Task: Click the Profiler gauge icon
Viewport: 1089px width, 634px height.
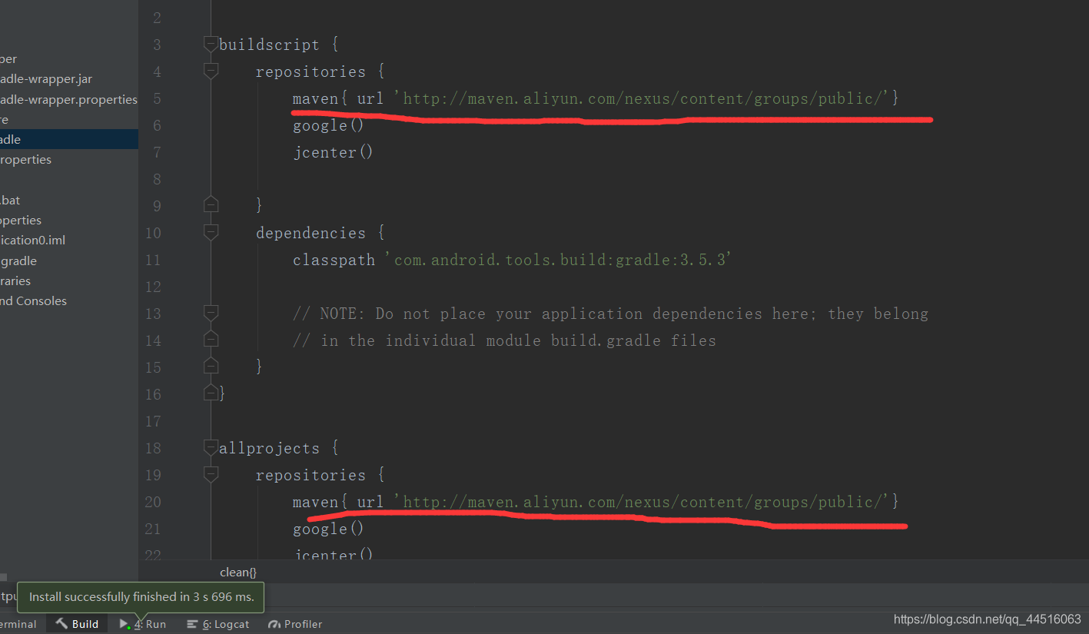Action: (274, 624)
